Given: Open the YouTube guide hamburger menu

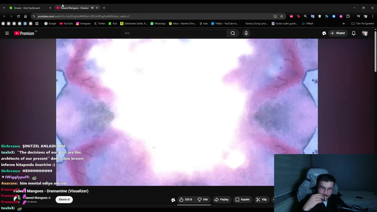Looking at the screenshot, I should (x=7, y=33).
